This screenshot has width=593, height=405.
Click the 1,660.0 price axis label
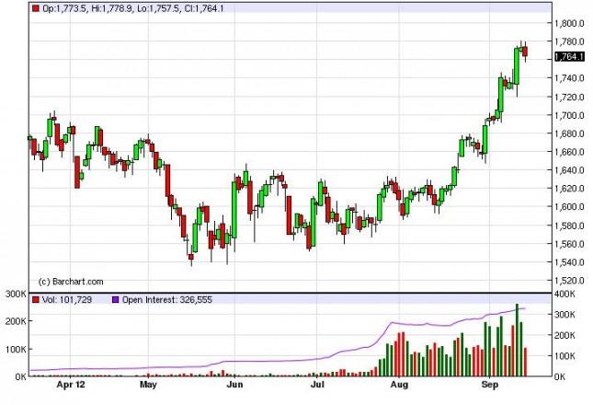(x=569, y=152)
